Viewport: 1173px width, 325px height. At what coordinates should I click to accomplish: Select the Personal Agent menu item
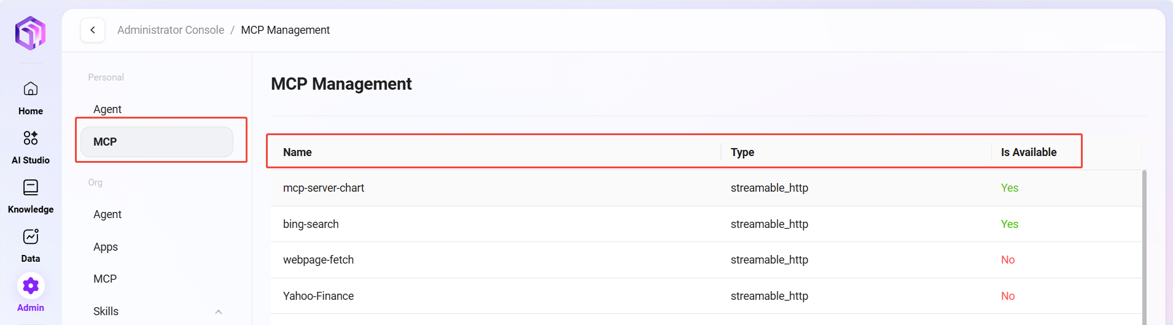pyautogui.click(x=107, y=109)
